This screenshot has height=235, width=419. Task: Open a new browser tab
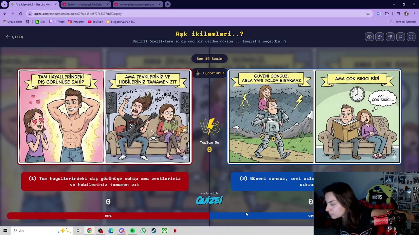point(168,5)
